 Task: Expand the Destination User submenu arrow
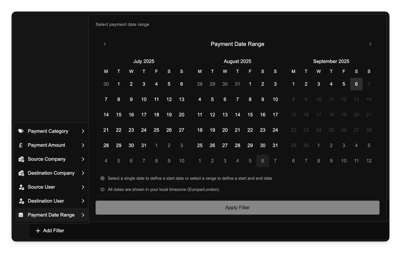pos(83,201)
